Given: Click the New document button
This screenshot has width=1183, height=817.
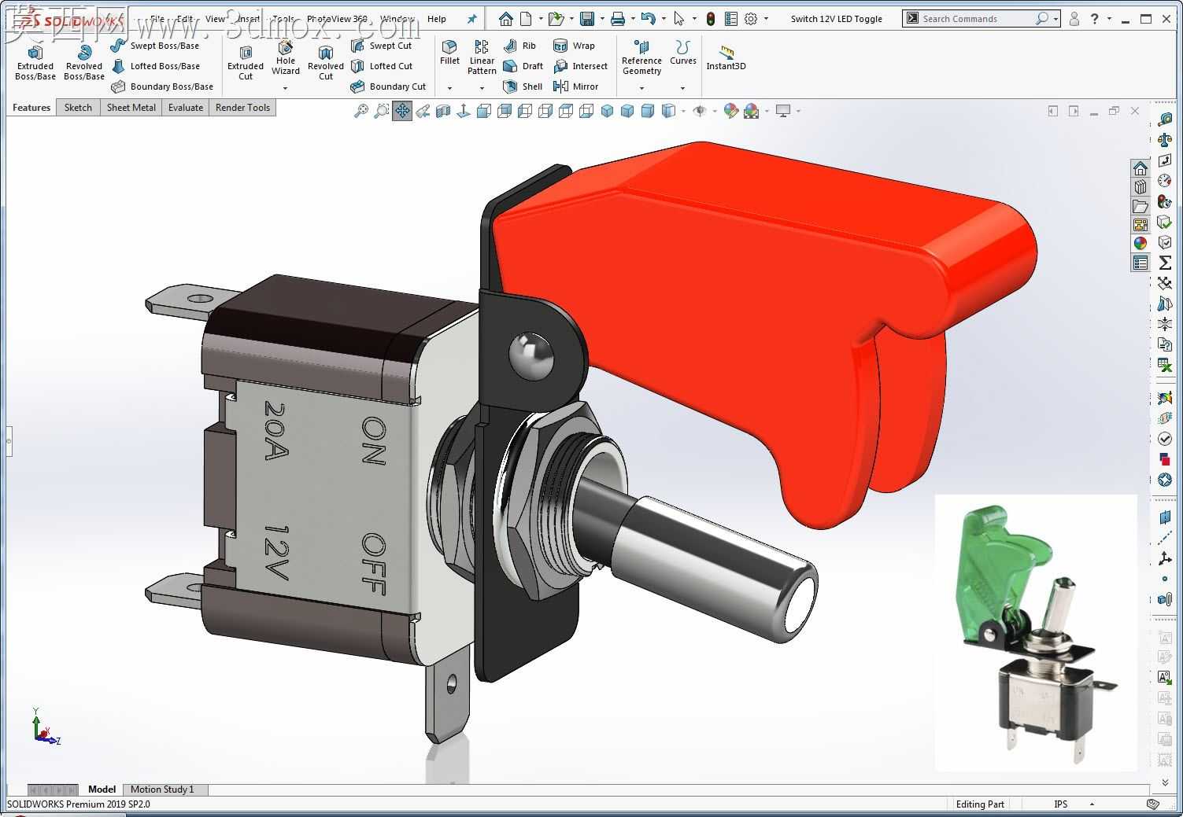Looking at the screenshot, I should pos(526,19).
